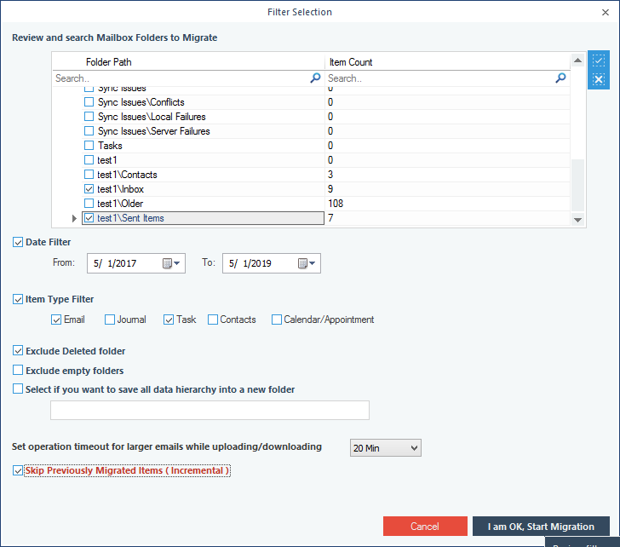Enable the Journal item type checkbox
Screen dimensions: 620x547
110,320
